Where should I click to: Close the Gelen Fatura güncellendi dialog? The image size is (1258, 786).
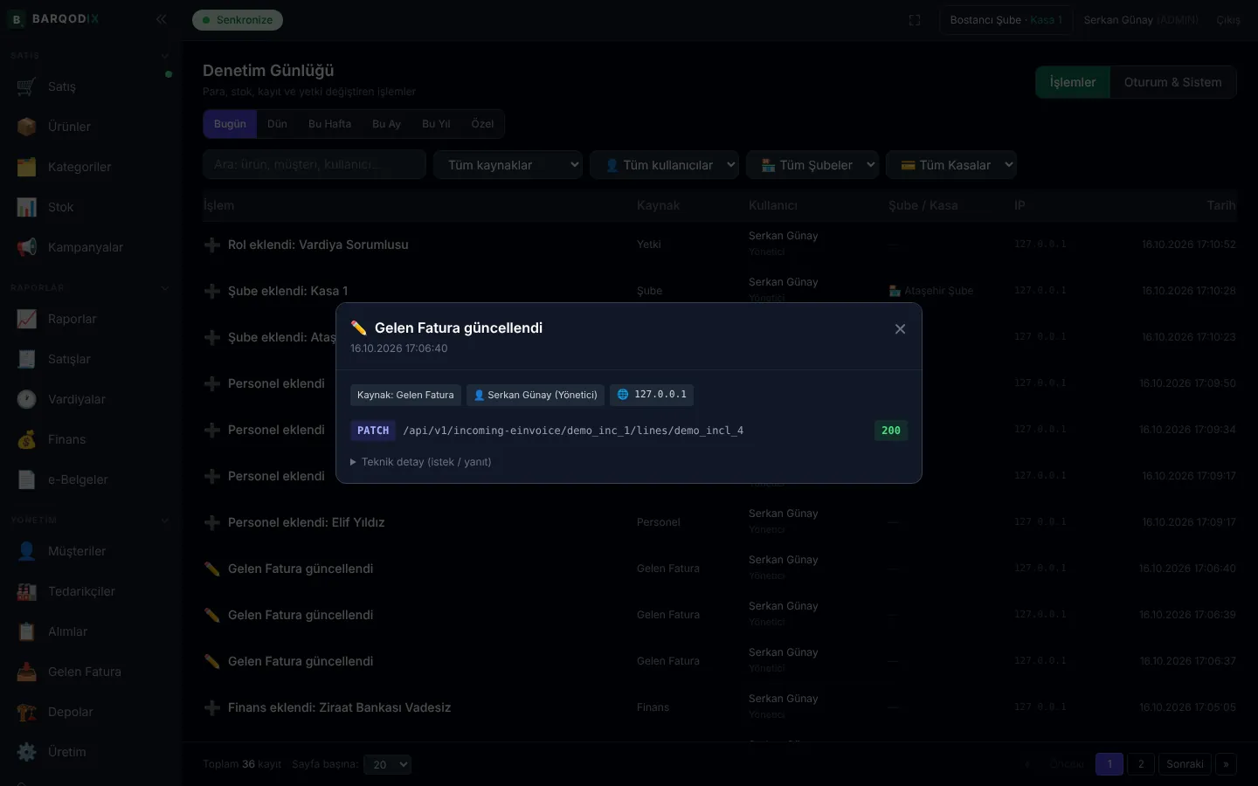[x=900, y=329]
